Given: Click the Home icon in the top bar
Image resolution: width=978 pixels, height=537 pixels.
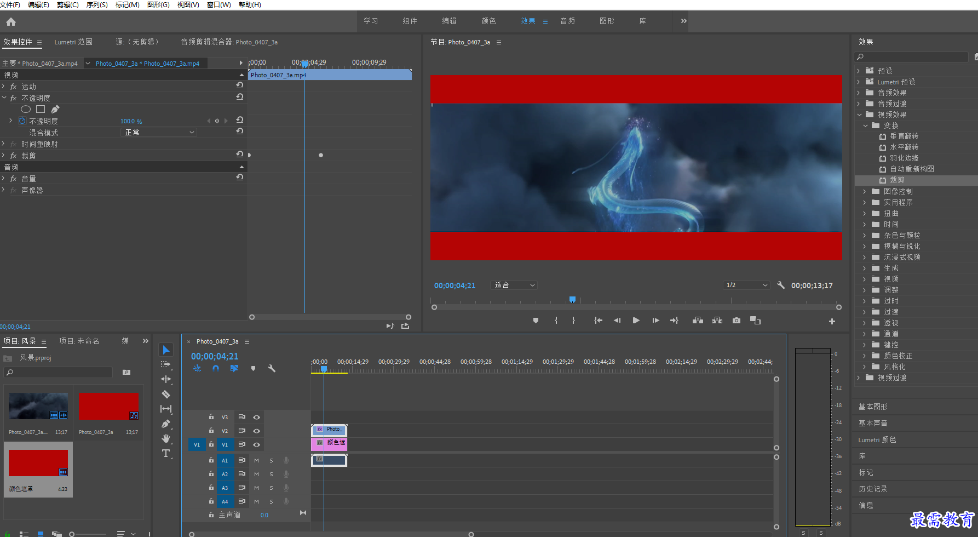Looking at the screenshot, I should click(x=11, y=22).
